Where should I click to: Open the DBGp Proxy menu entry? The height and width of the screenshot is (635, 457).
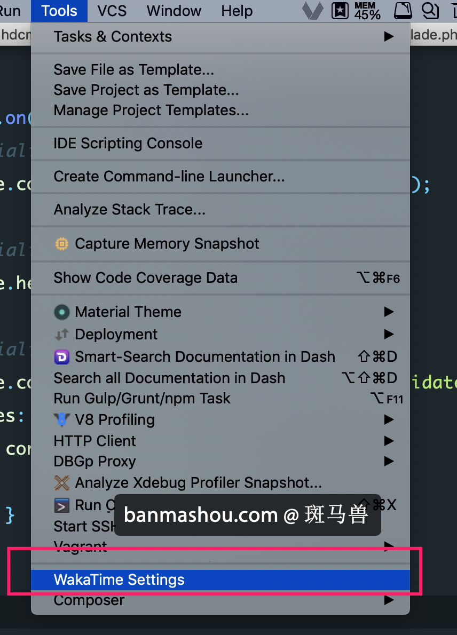(x=220, y=461)
